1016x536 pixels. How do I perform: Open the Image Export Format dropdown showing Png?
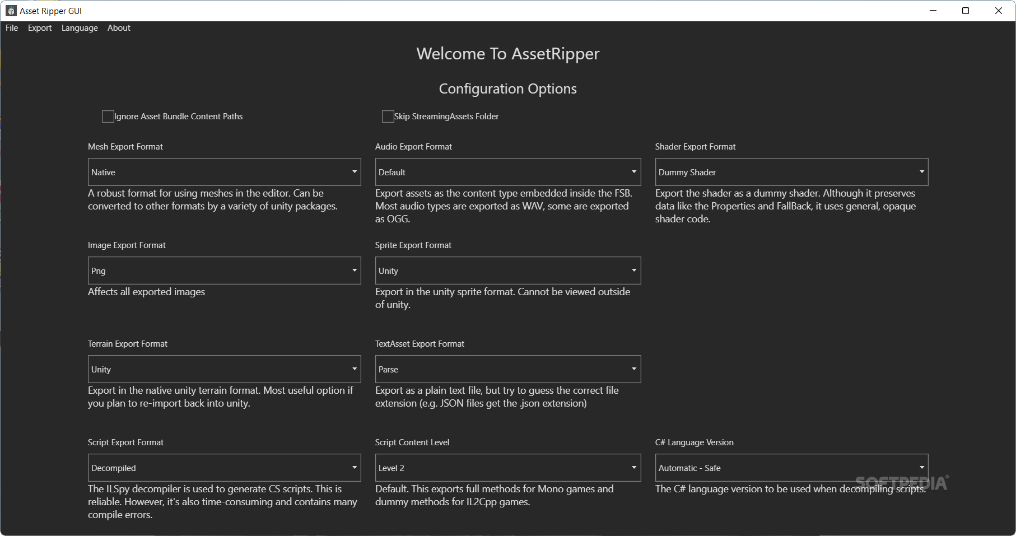224,271
